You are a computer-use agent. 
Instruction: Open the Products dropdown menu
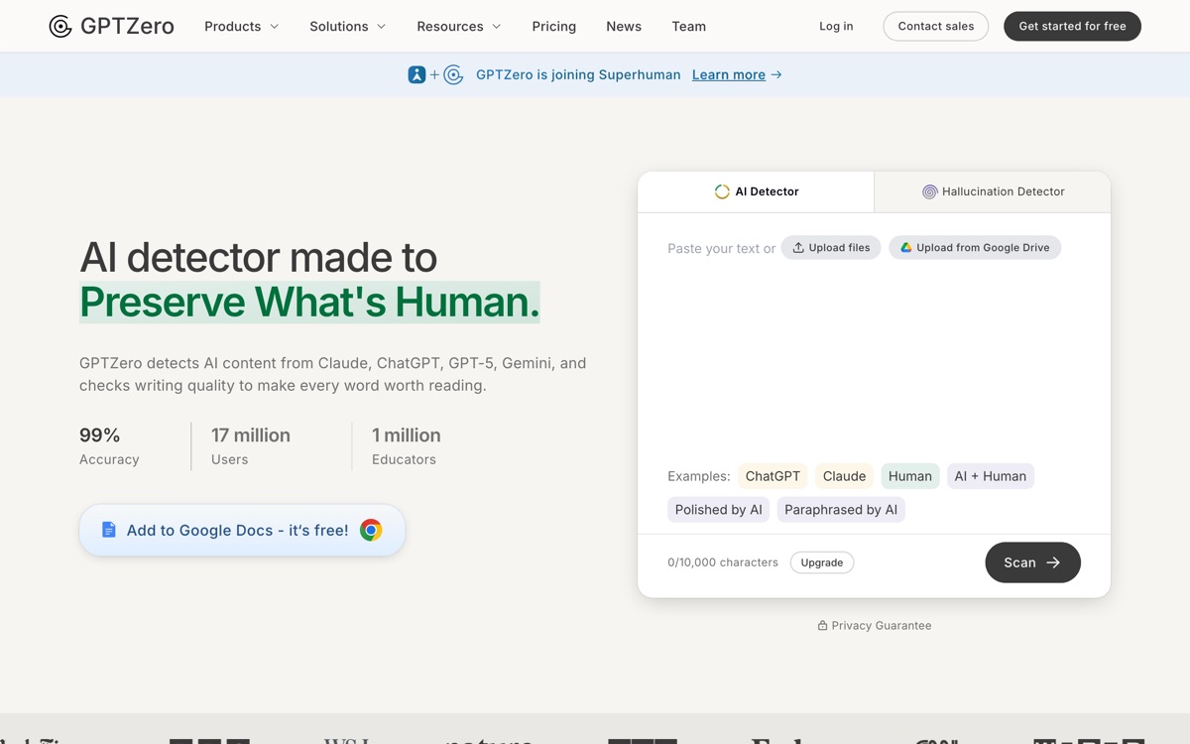click(242, 27)
